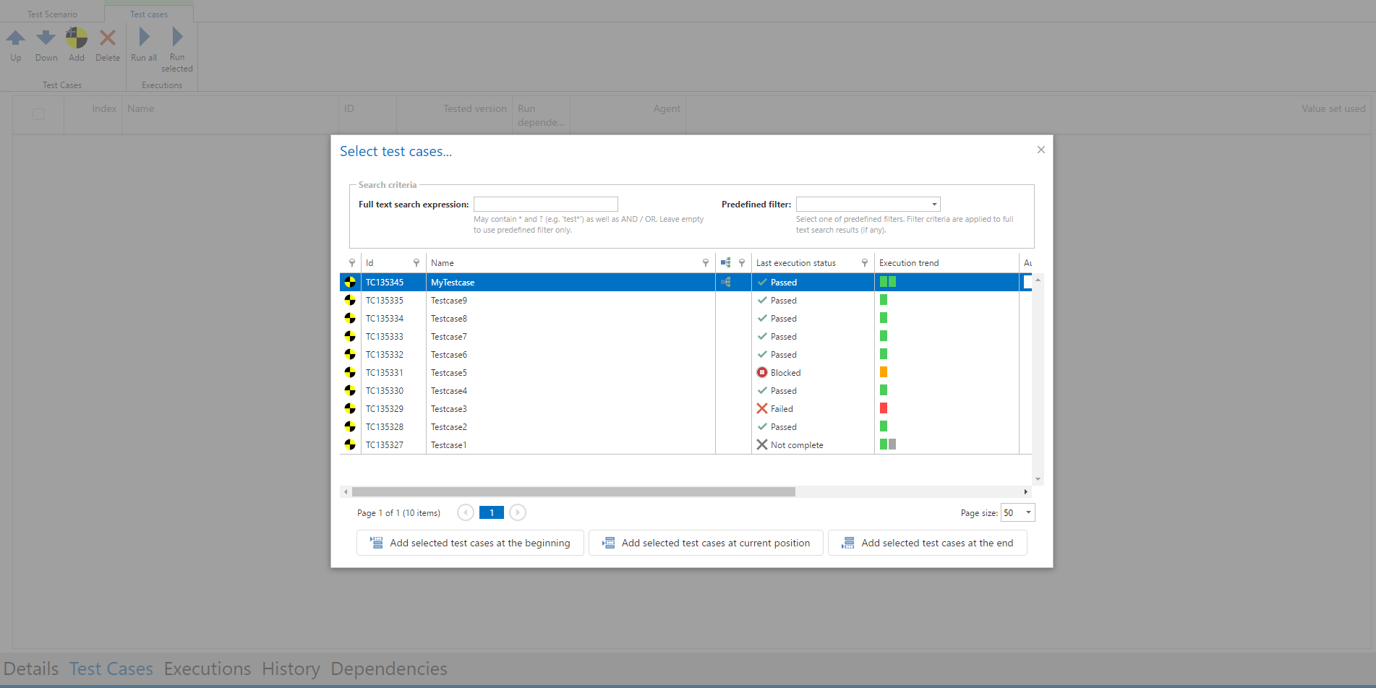Viewport: 1376px width, 688px height.
Task: Click the filter pin icon in Name column
Action: point(706,263)
